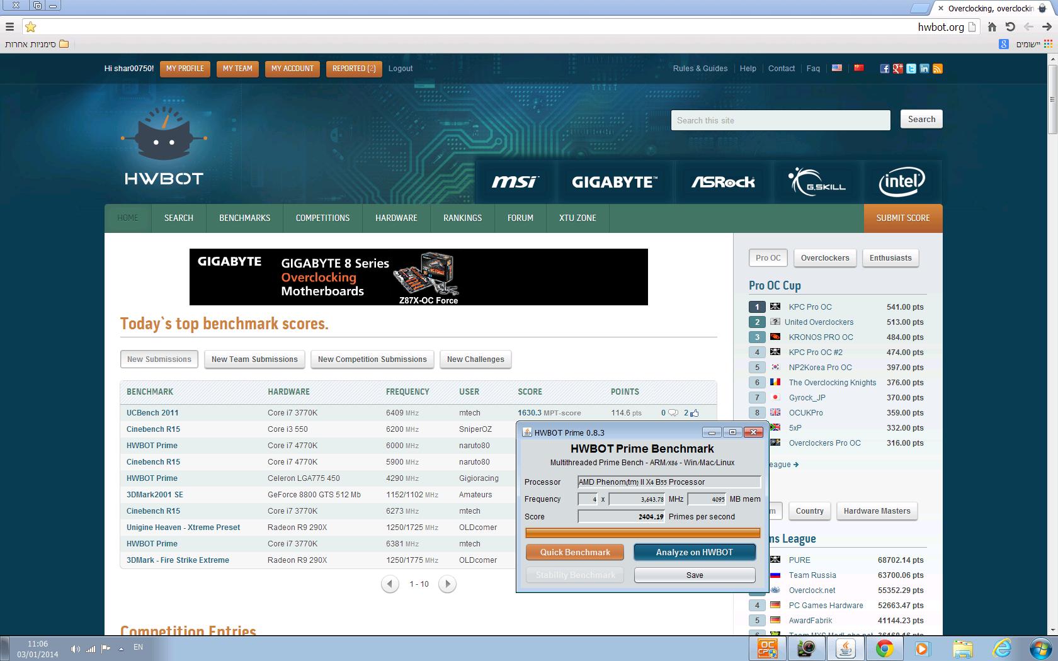Open Windows Explorer folder in taskbar
Image resolution: width=1058 pixels, height=661 pixels.
pos(962,648)
